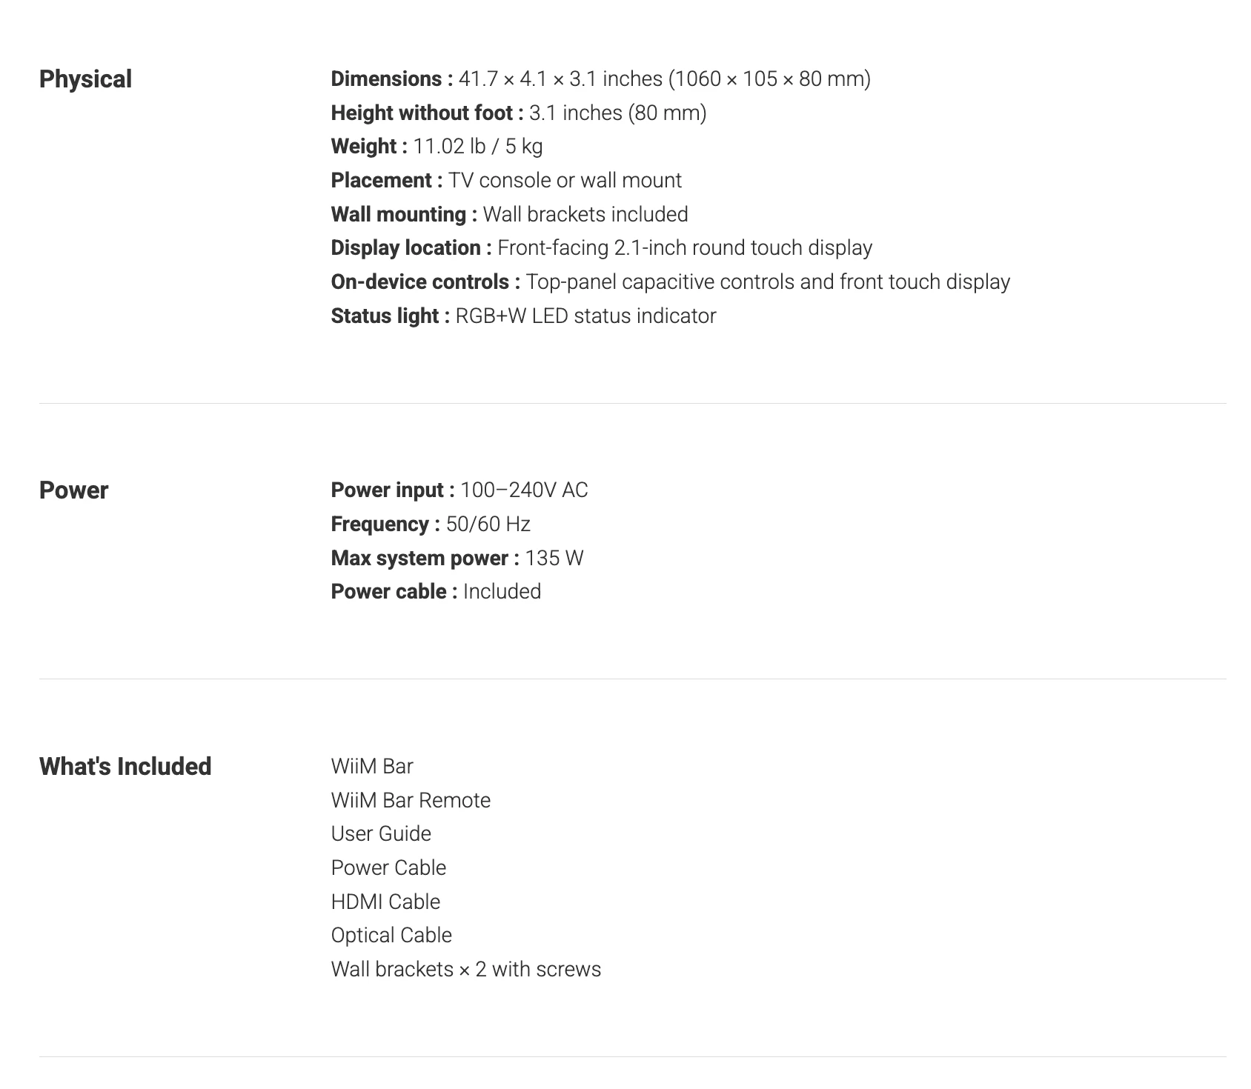Select the Dimensions specification line
The image size is (1251, 1089).
[601, 79]
